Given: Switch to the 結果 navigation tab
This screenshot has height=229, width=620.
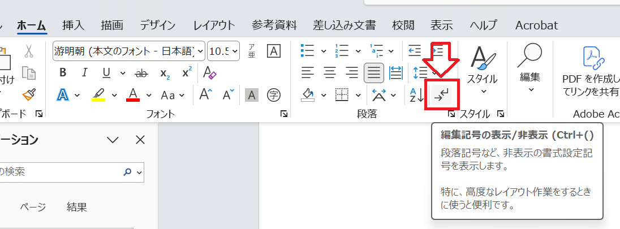Looking at the screenshot, I should coord(77,207).
